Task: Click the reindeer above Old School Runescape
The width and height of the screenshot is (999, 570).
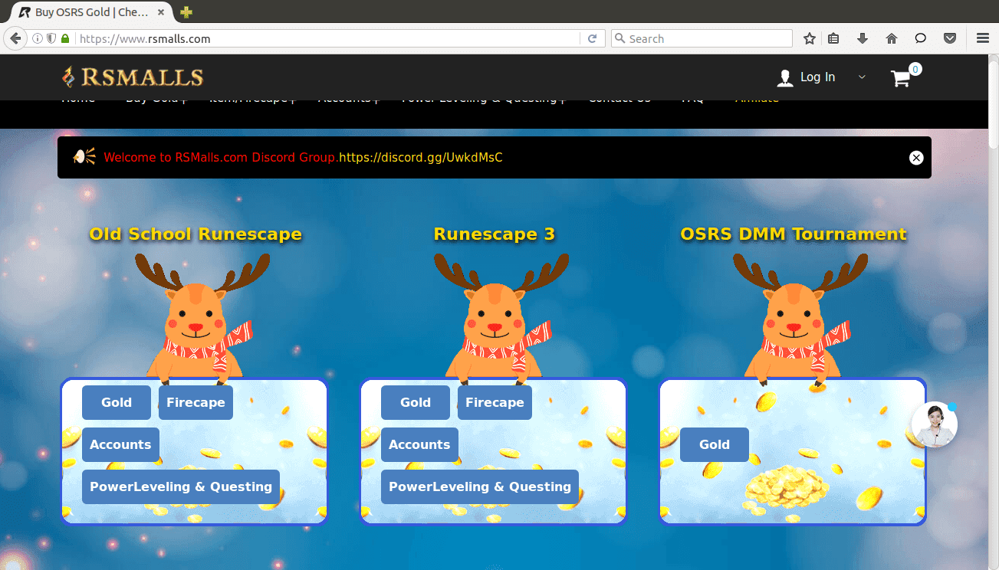Action: [201, 318]
